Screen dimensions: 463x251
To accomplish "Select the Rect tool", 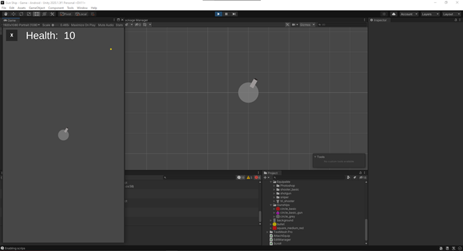I will pyautogui.click(x=36, y=14).
